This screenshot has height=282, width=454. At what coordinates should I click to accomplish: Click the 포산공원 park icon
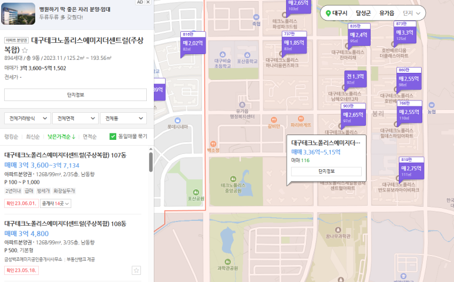(x=196, y=192)
